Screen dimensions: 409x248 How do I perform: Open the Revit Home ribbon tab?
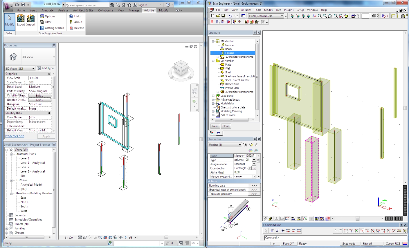pos(21,10)
